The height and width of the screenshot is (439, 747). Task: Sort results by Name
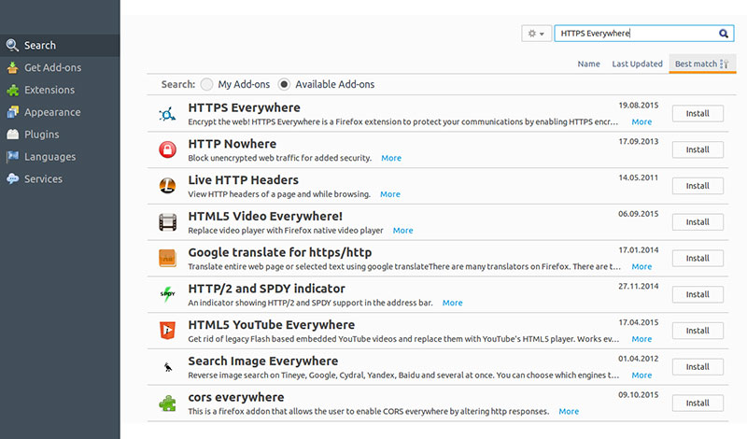click(589, 64)
